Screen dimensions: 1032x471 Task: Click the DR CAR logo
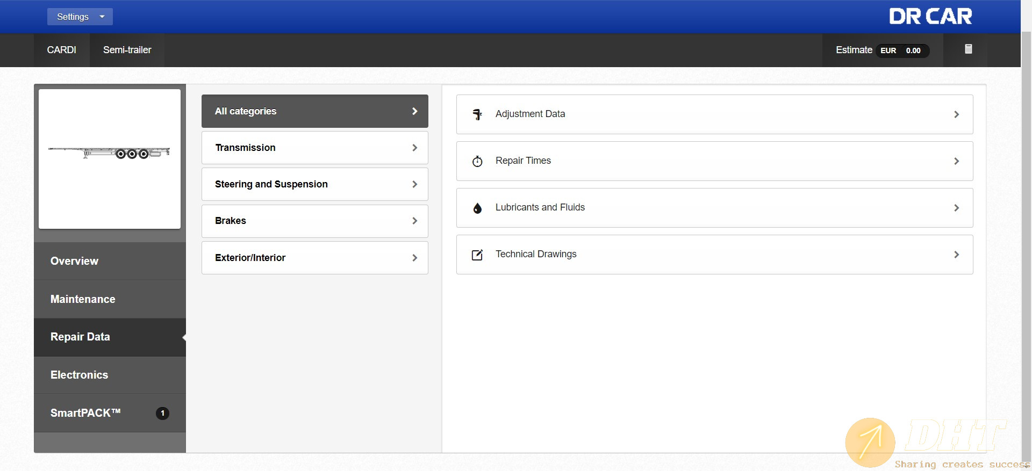(930, 17)
